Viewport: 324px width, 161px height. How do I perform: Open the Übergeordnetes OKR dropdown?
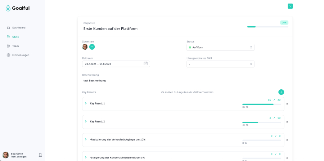click(220, 64)
